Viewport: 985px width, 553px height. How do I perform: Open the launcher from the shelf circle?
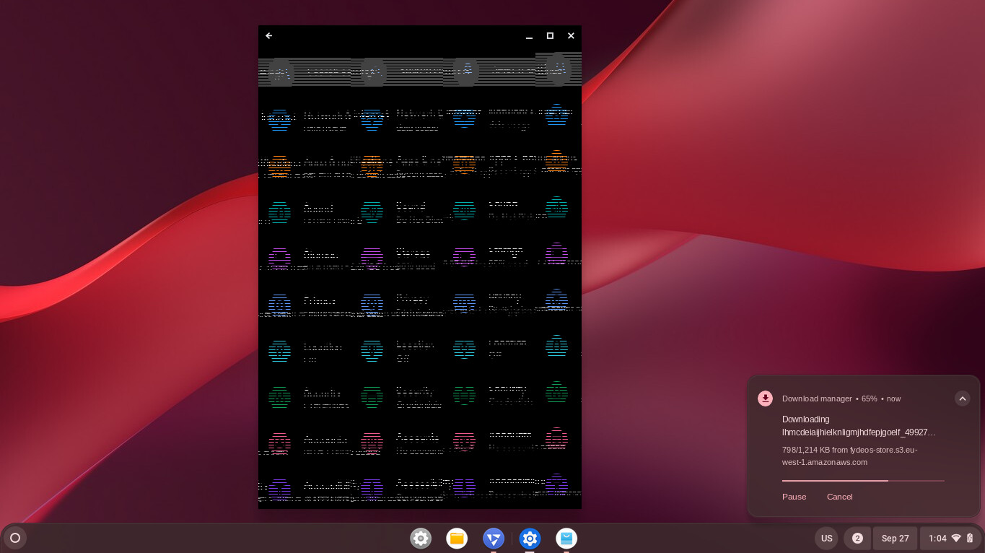coord(15,538)
